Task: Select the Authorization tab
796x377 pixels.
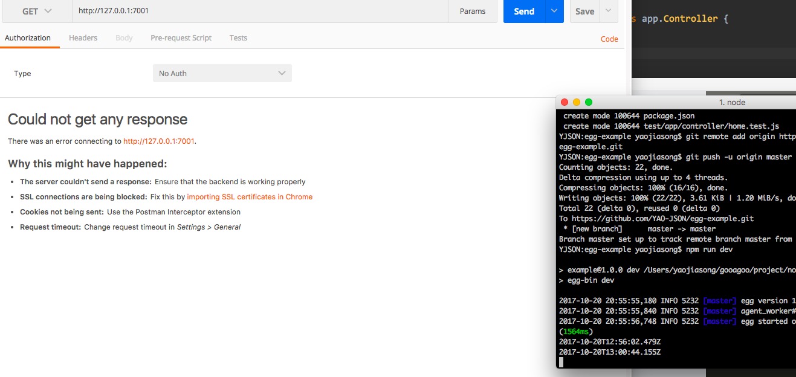Action: click(29, 37)
